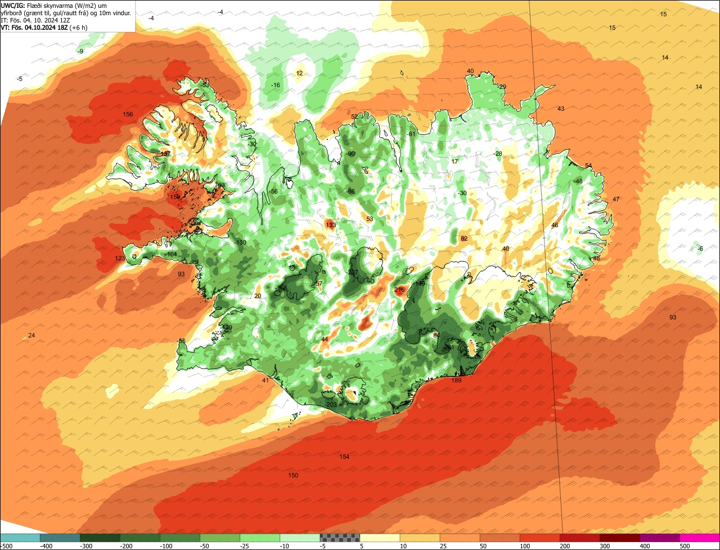The height and width of the screenshot is (550, 720).
Task: Select the pale yellow 5 to 10 swatch
Action: (x=380, y=537)
